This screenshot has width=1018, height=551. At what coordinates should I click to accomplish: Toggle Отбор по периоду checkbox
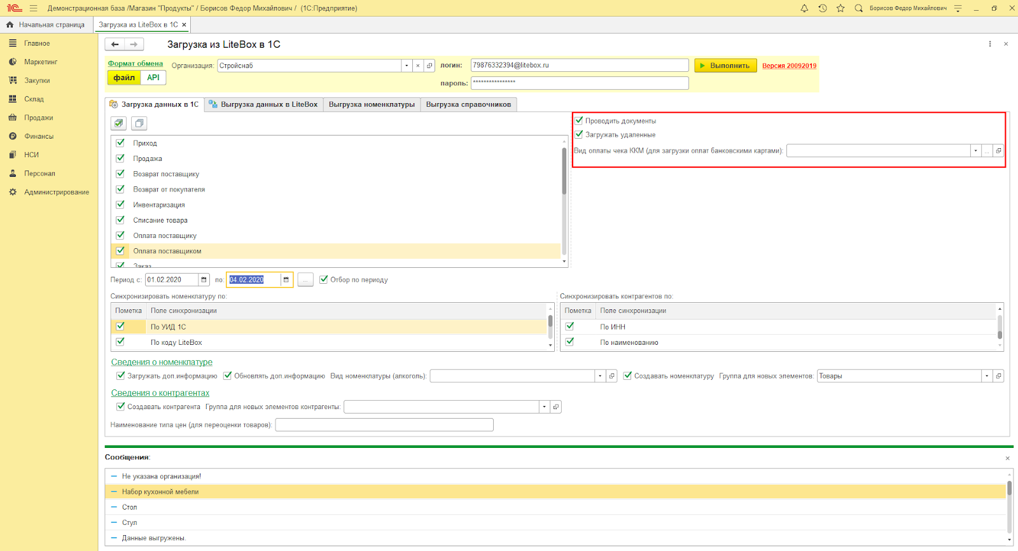[324, 279]
